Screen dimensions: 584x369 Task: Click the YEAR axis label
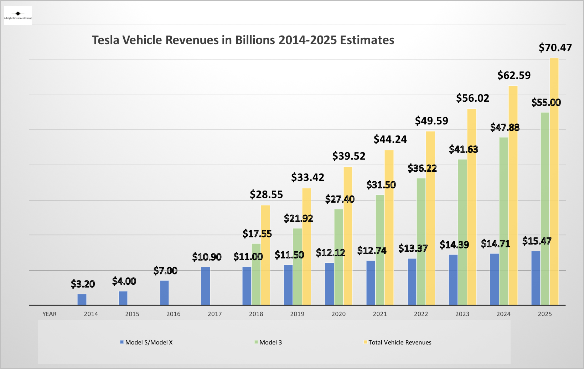point(50,314)
